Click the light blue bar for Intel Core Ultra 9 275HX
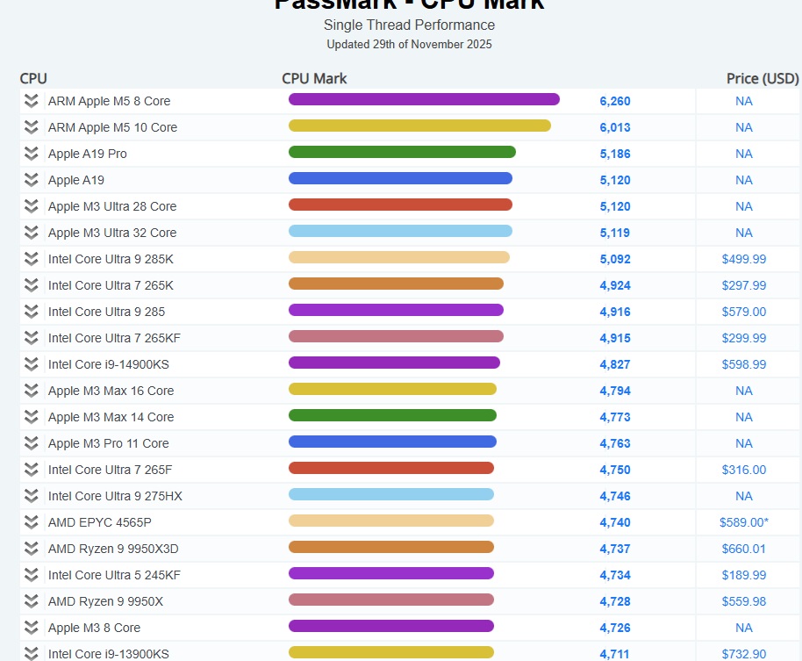Viewport: 802px width, 661px height. 391,494
